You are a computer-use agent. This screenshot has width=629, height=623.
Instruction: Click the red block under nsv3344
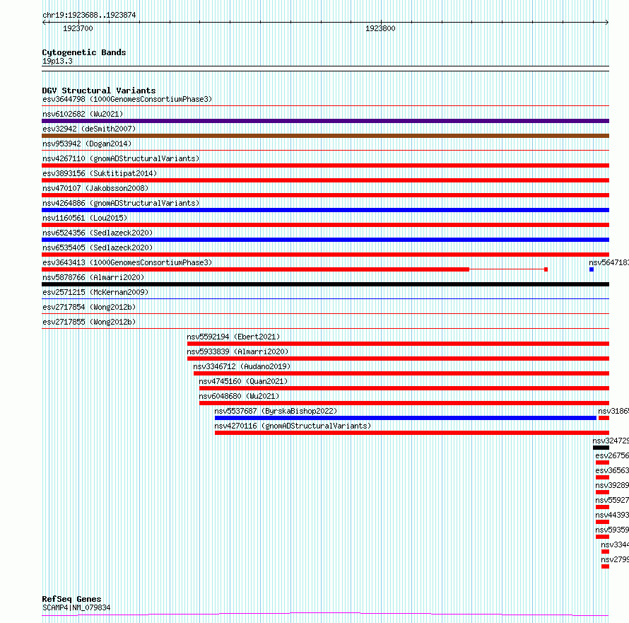606,552
